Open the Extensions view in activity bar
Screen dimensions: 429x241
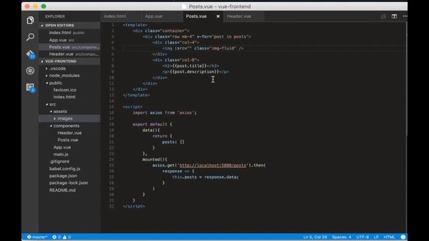tap(31, 88)
